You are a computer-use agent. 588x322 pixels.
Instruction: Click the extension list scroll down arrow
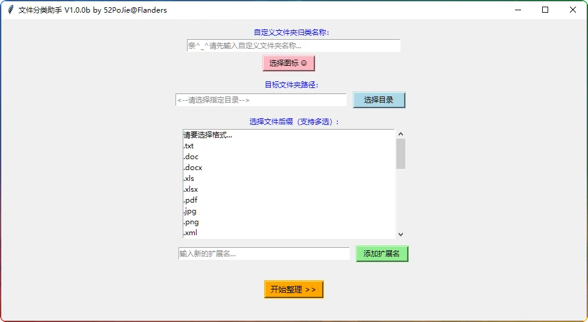click(400, 235)
